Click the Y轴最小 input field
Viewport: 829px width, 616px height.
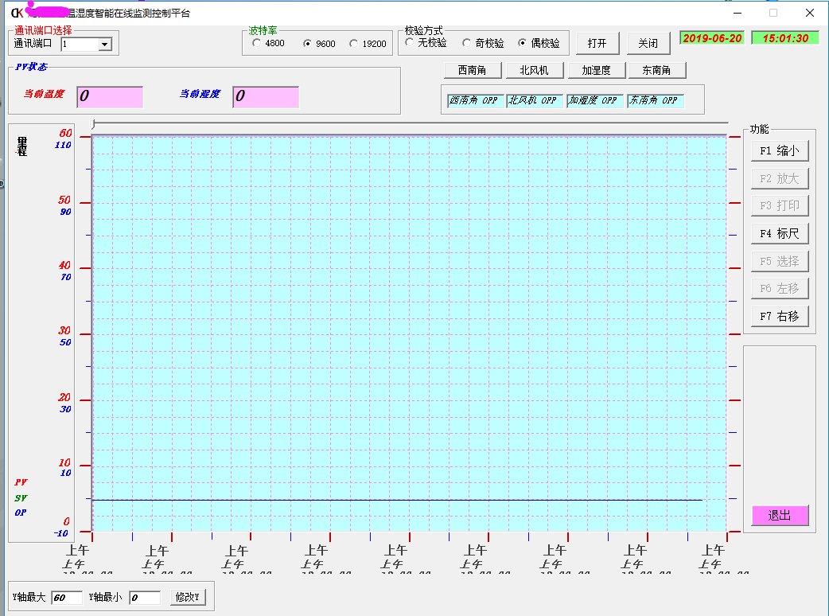145,598
